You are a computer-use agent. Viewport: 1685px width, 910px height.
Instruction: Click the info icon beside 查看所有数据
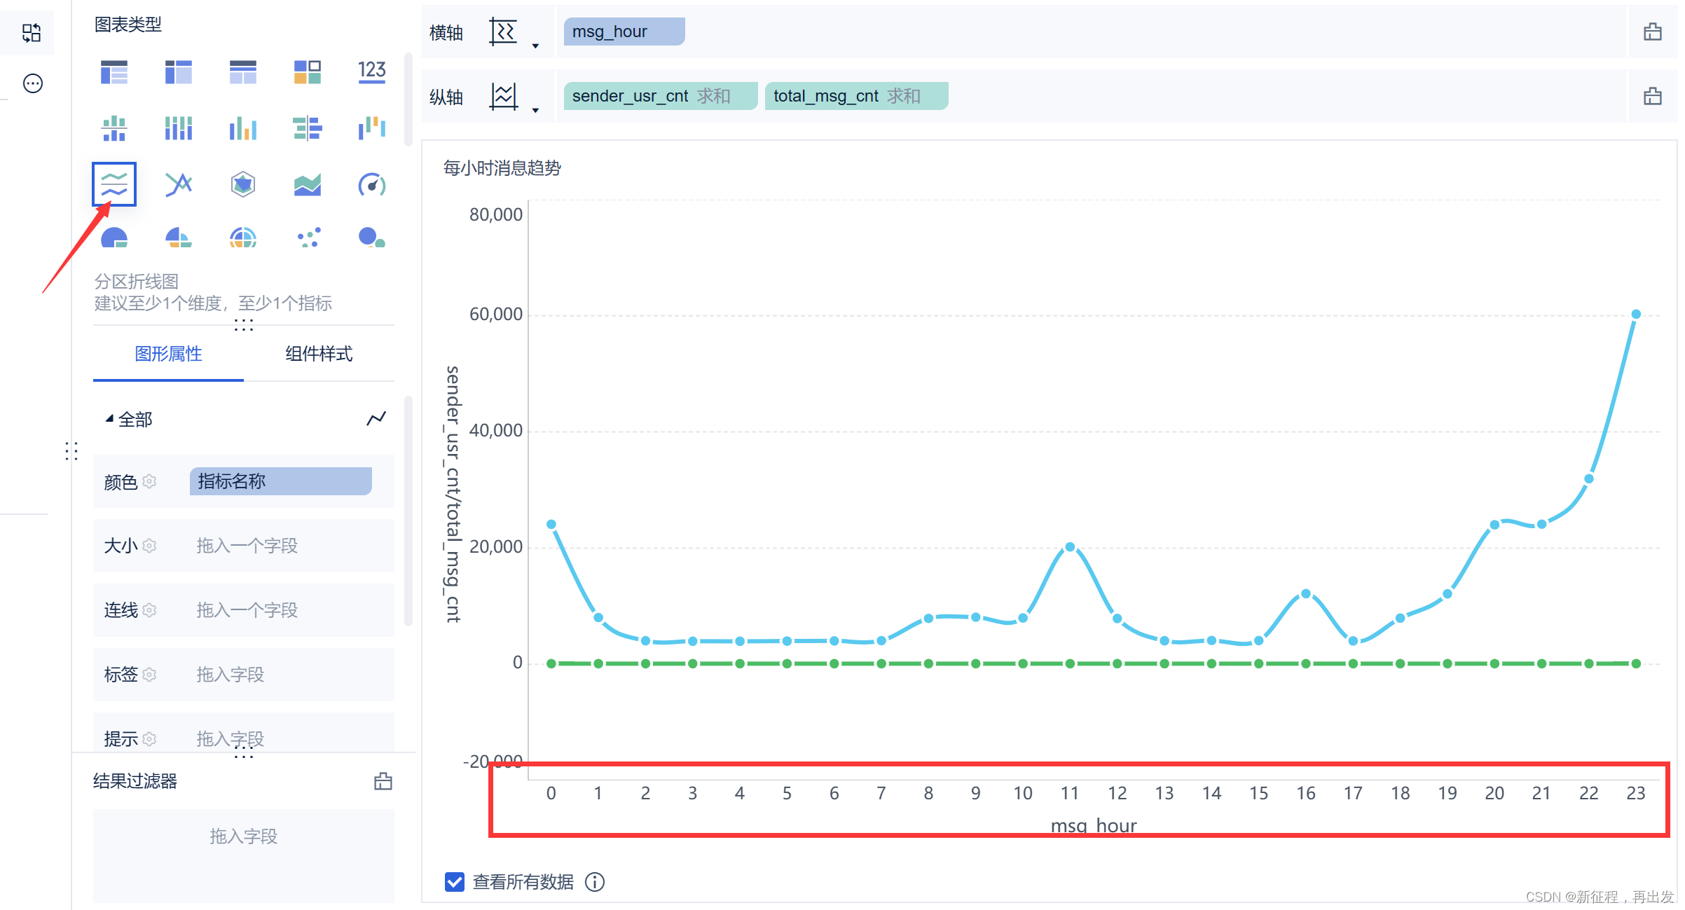(x=595, y=882)
